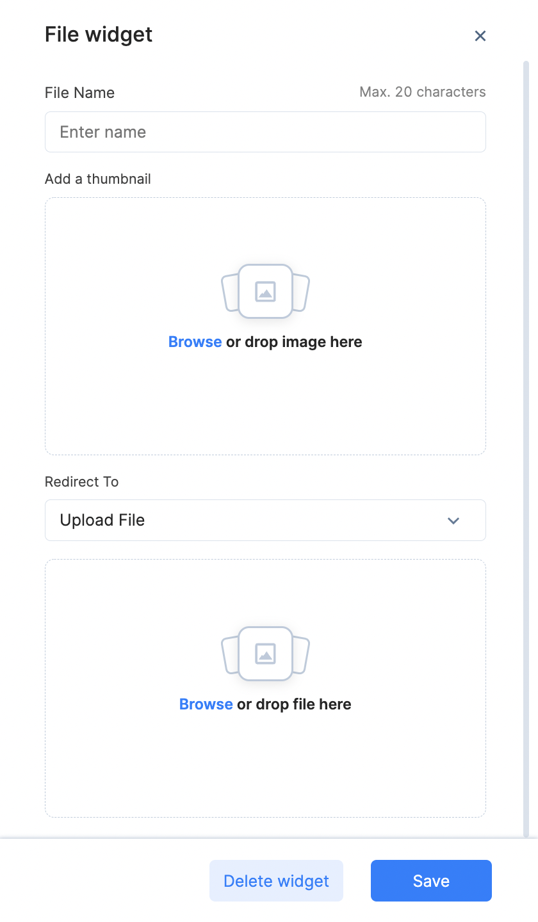The height and width of the screenshot is (922, 538).
Task: Click the Browse link for file upload
Action: click(x=206, y=704)
